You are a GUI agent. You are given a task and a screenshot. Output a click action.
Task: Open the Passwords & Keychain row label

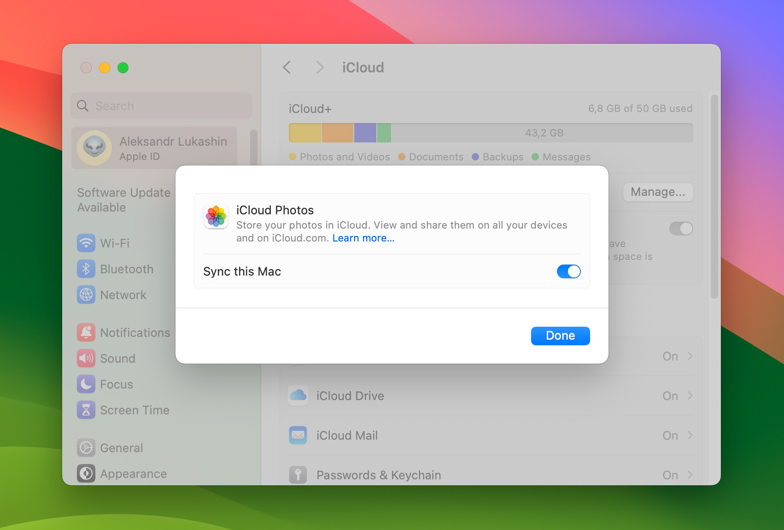point(379,475)
